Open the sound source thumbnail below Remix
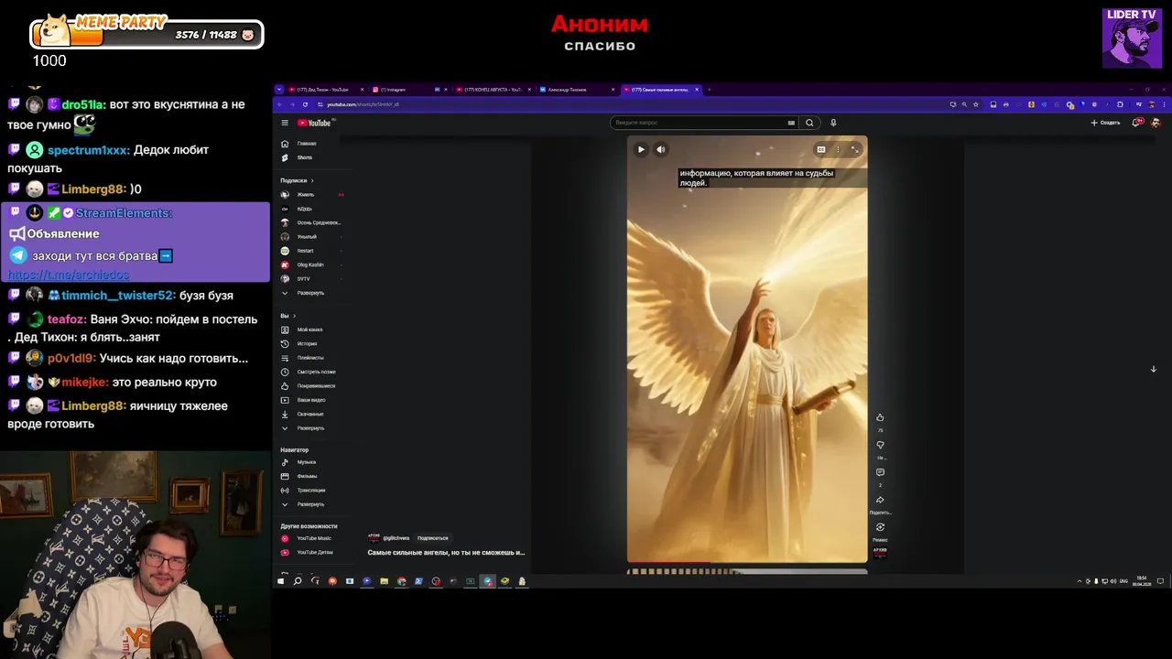This screenshot has width=1172, height=659. tap(880, 552)
